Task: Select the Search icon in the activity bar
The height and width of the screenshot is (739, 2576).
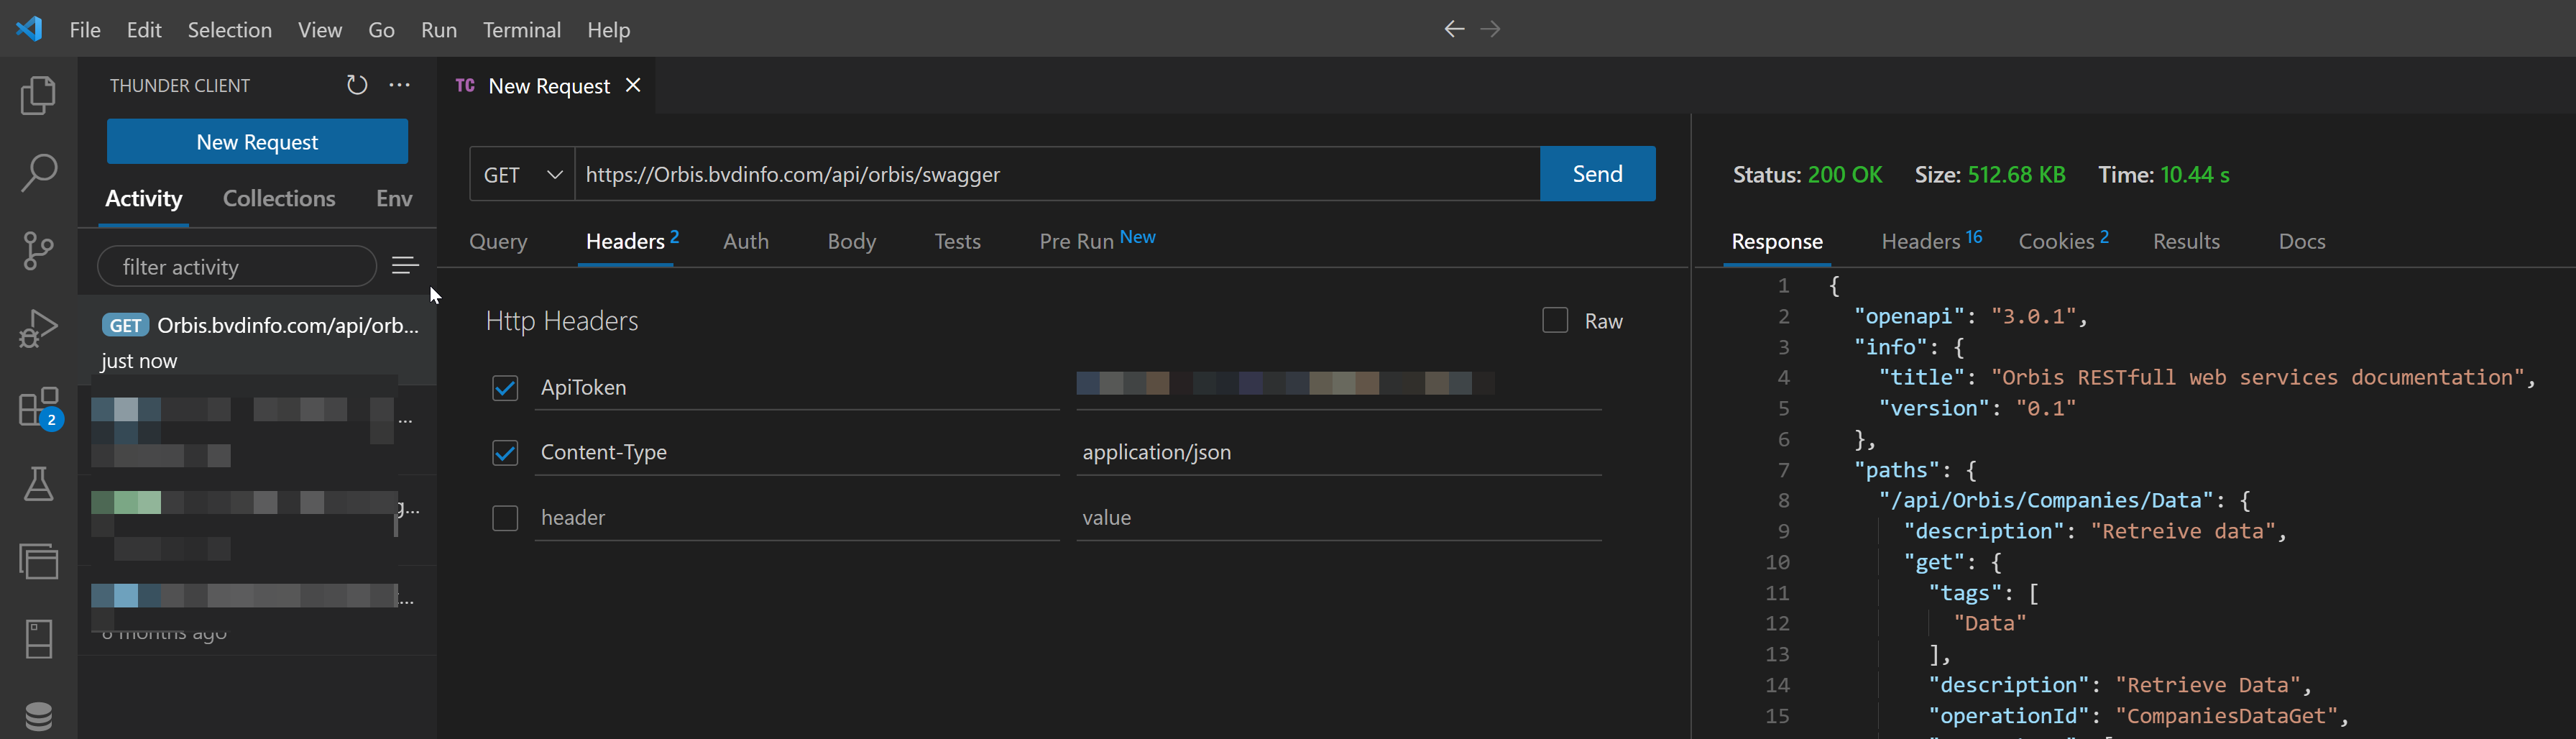Action: click(38, 172)
